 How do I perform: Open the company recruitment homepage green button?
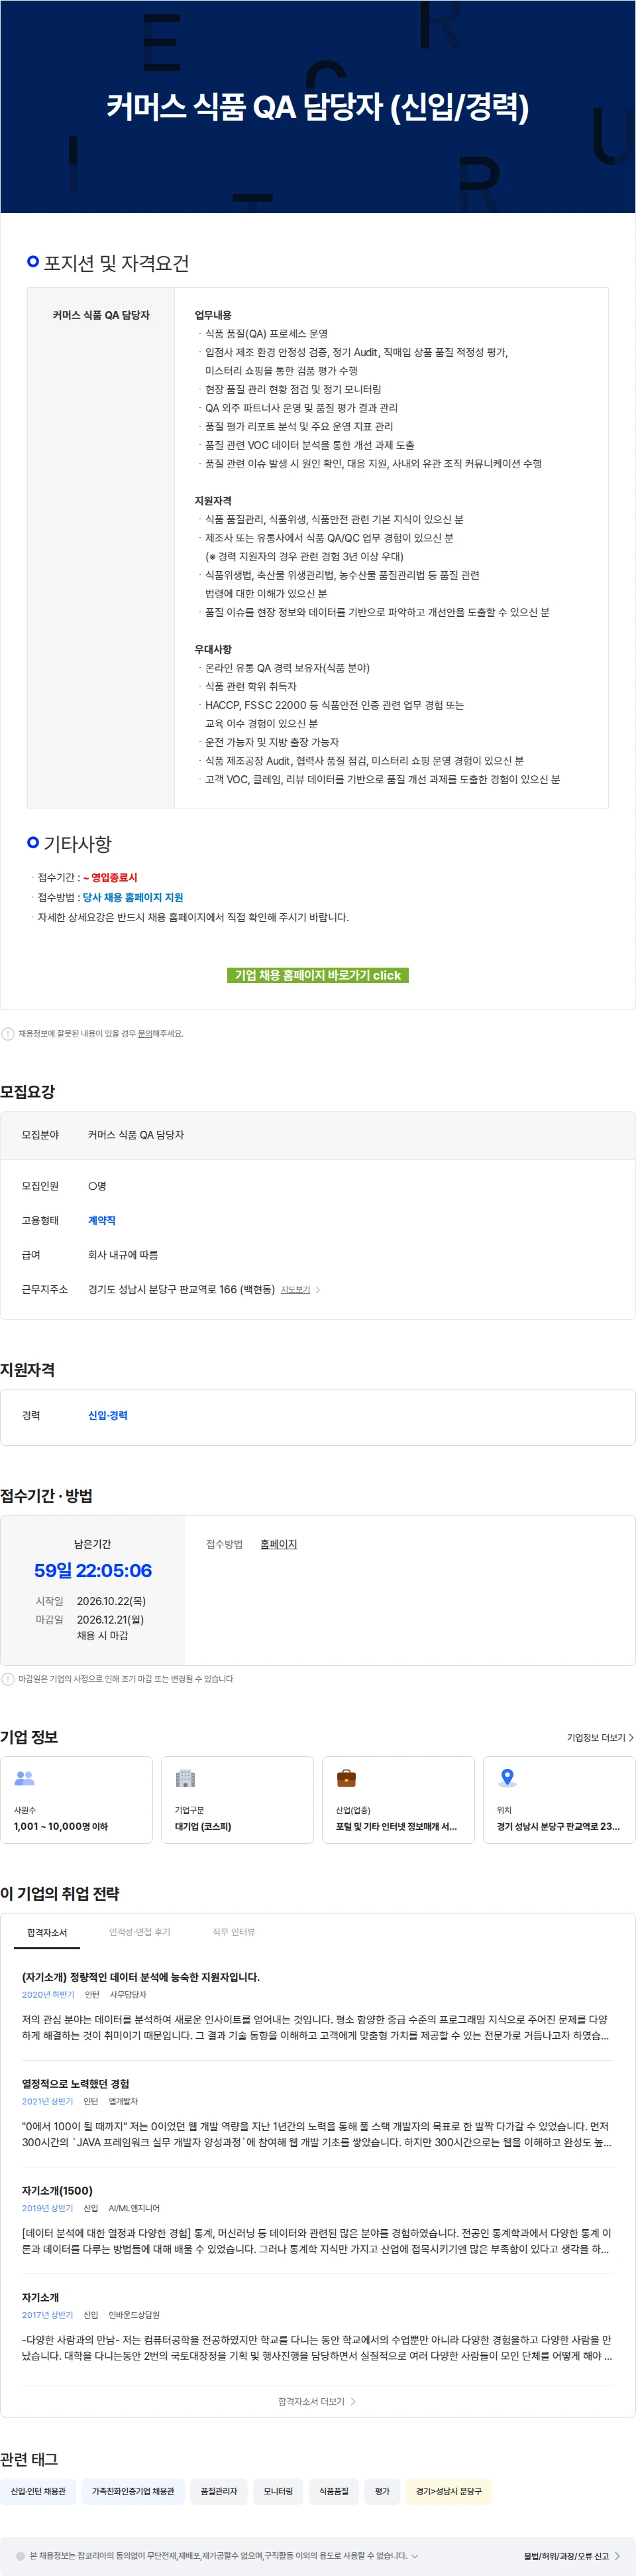317,975
